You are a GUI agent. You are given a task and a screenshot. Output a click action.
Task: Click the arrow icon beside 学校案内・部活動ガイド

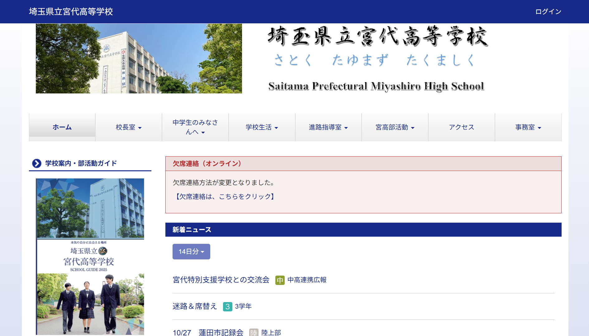(x=37, y=163)
